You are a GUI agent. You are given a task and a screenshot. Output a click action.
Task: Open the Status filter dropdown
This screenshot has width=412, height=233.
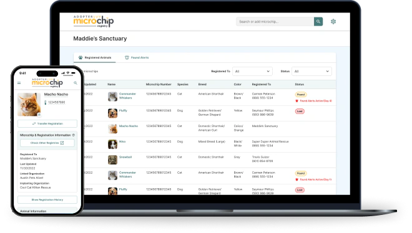pos(311,71)
